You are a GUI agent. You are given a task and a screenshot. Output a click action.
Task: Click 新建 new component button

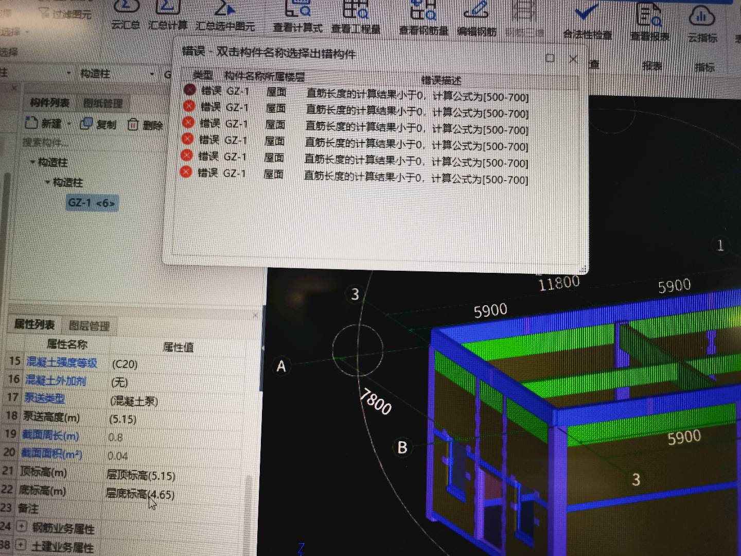tap(43, 123)
